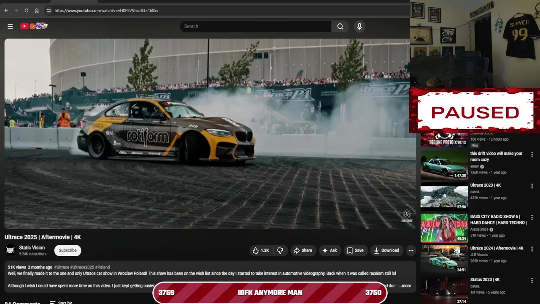
Task: Open Ultrace 2024 | Aftermovie title
Action: coord(497,248)
